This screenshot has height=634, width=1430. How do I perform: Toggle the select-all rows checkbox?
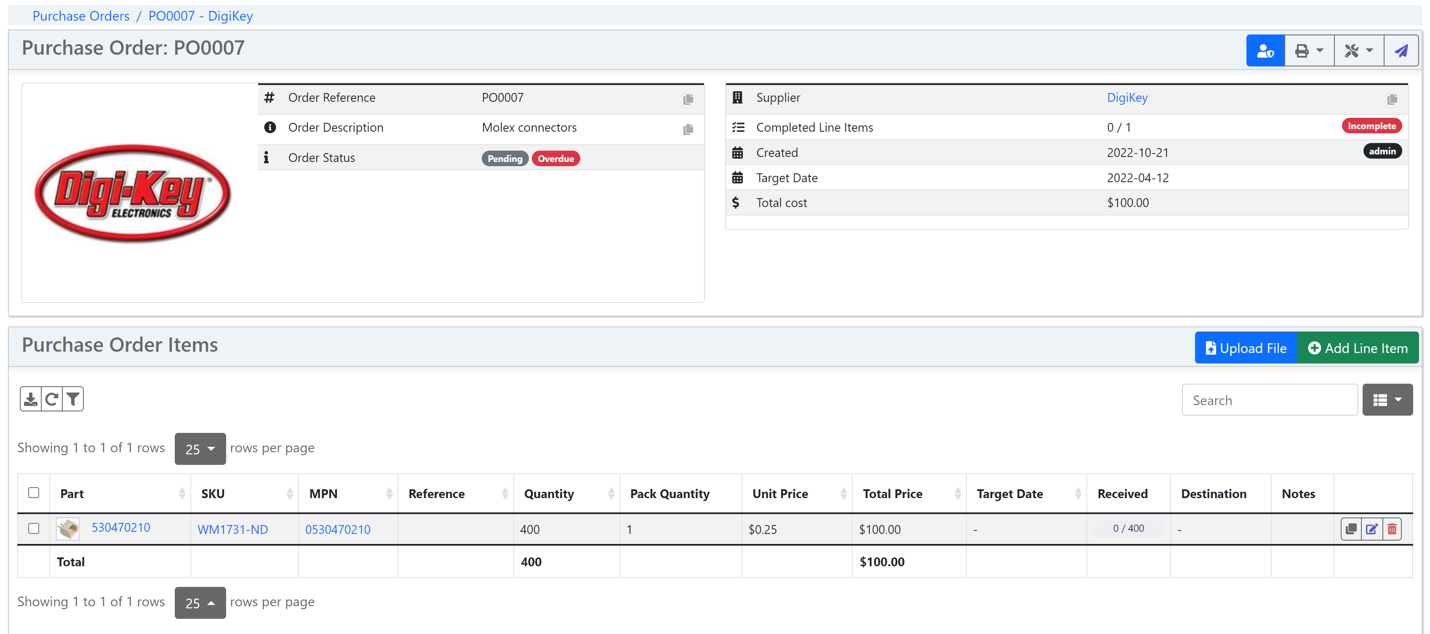(34, 493)
